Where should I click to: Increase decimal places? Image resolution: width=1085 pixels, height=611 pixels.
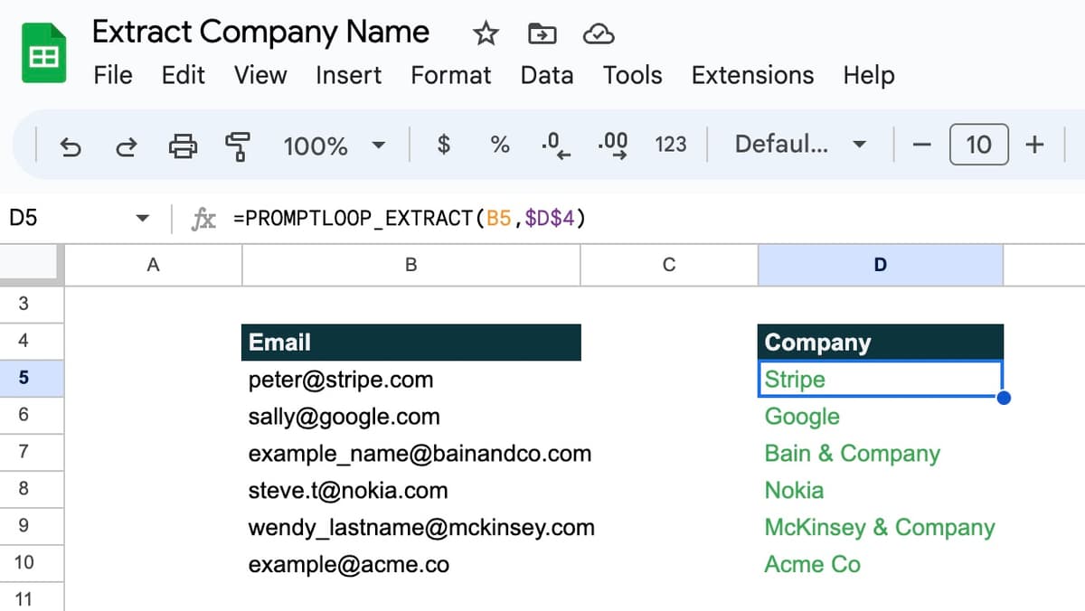click(x=613, y=145)
